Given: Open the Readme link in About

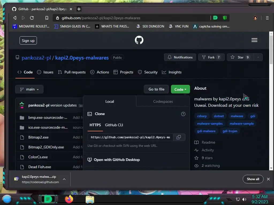Looking at the screenshot, I should (205, 143).
